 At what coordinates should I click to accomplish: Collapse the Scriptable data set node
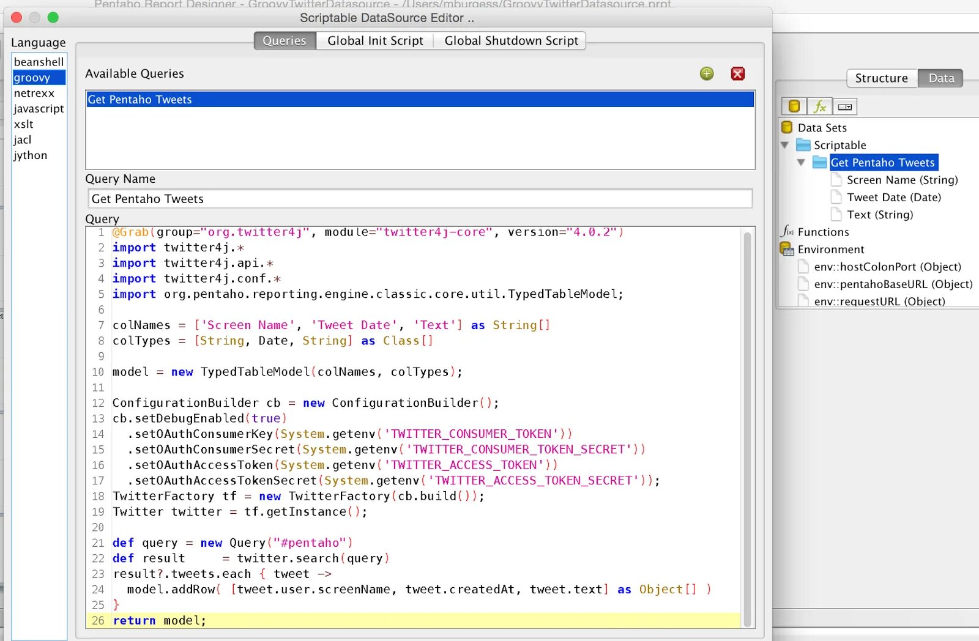pyautogui.click(x=785, y=145)
